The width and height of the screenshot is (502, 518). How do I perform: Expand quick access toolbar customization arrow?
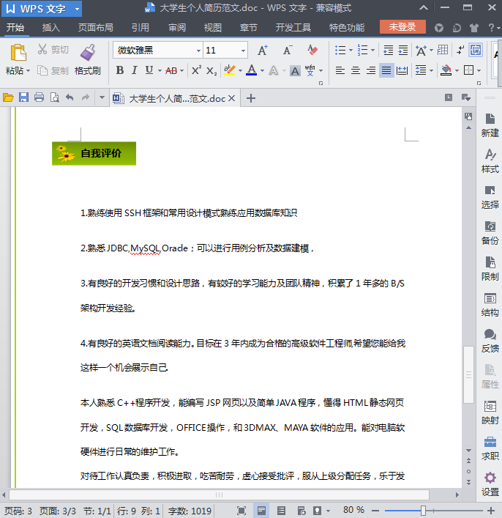coord(102,97)
